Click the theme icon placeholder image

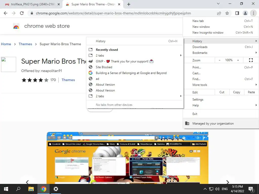(9, 64)
